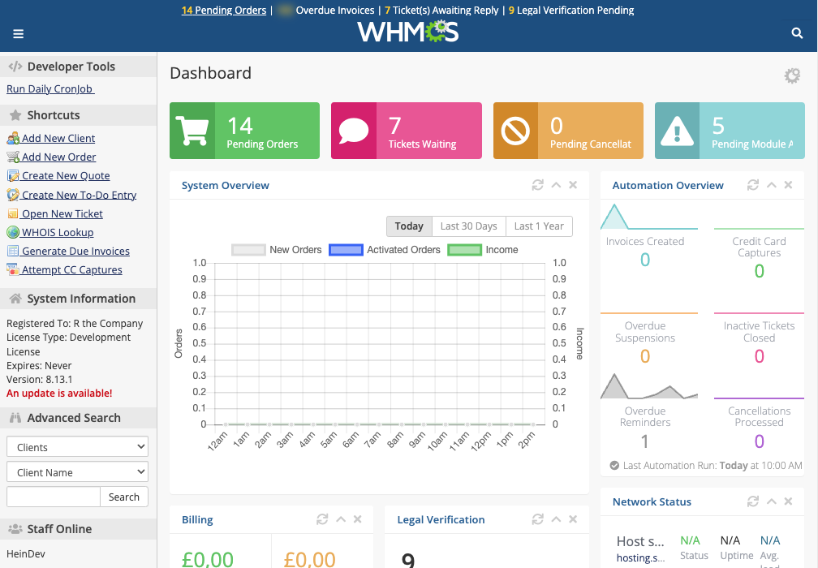Open the Client Name field dropdown

click(x=77, y=472)
